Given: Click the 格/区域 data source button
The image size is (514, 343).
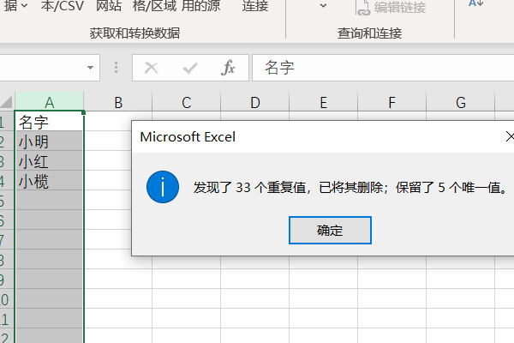Looking at the screenshot, I should tap(155, 6).
